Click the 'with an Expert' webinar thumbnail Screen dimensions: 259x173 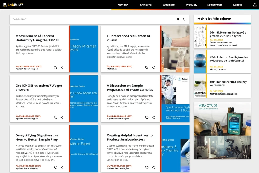[x=83, y=148]
